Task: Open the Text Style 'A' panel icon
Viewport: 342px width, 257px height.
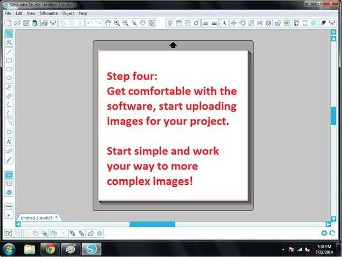Action: (x=224, y=23)
